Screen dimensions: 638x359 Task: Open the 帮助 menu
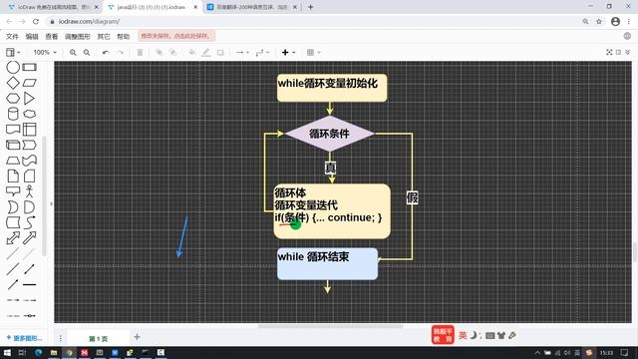tap(123, 36)
